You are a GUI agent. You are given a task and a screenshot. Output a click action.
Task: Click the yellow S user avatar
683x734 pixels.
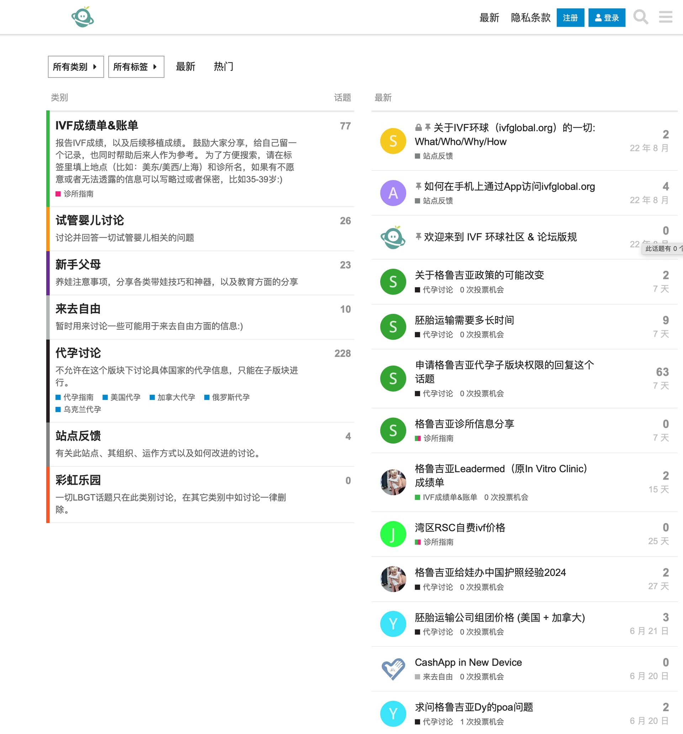393,141
